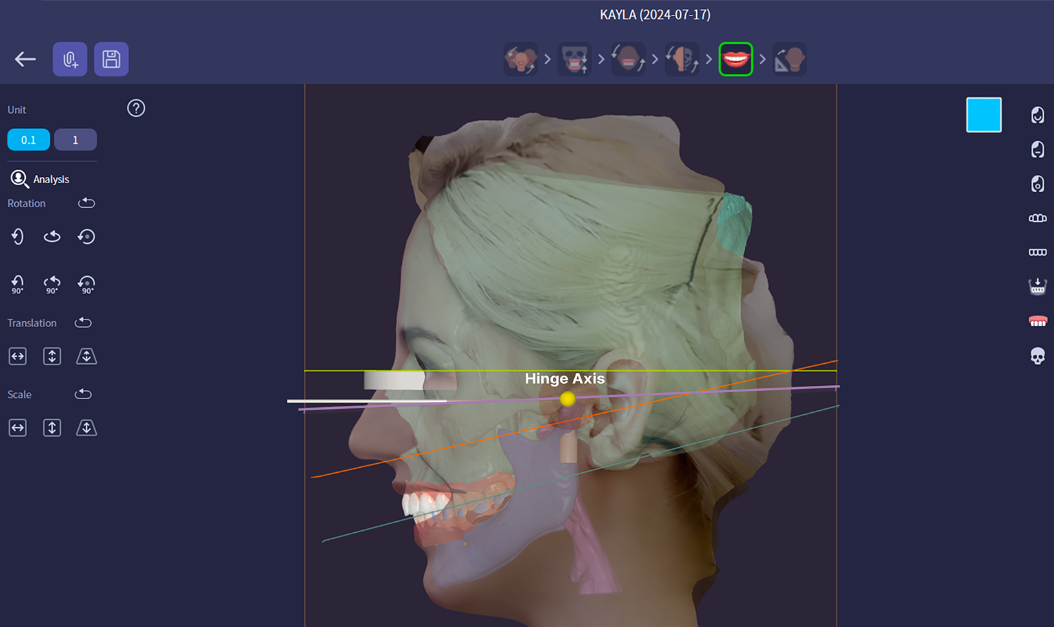Click the cyan color swatch
The image size is (1054, 627).
point(984,115)
